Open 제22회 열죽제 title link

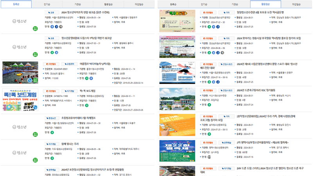tap(263, 142)
